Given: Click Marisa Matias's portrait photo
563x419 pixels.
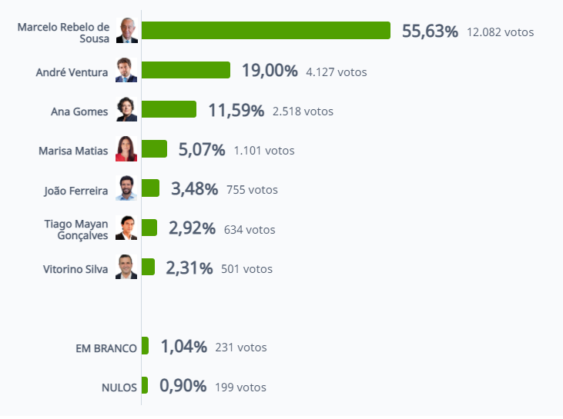Looking at the screenshot, I should (126, 148).
